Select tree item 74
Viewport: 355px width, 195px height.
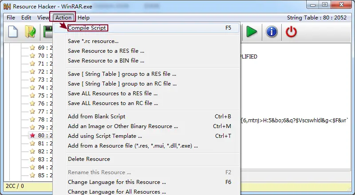pyautogui.click(x=45, y=88)
